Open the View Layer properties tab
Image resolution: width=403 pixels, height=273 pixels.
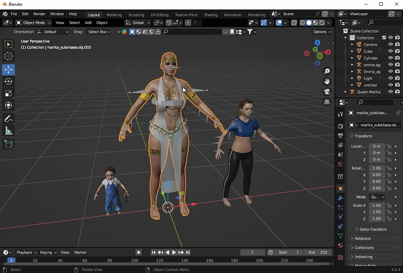pyautogui.click(x=341, y=145)
